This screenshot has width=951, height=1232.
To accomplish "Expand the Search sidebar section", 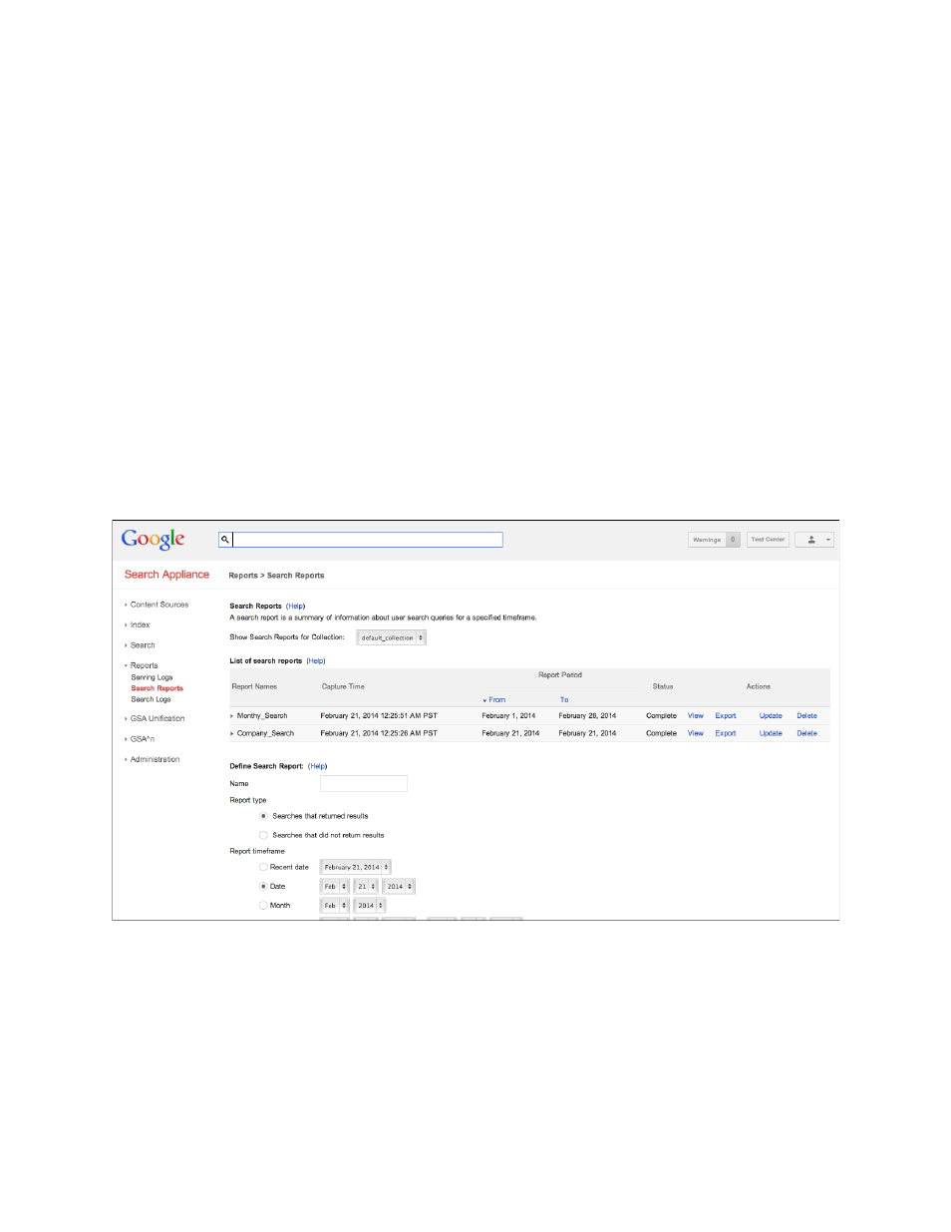I will point(142,645).
